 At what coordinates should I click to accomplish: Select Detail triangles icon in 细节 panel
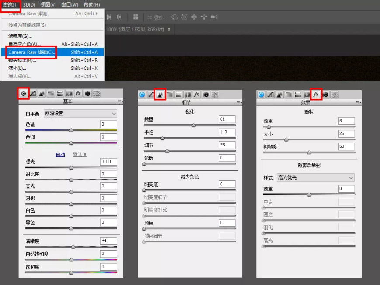click(x=160, y=95)
